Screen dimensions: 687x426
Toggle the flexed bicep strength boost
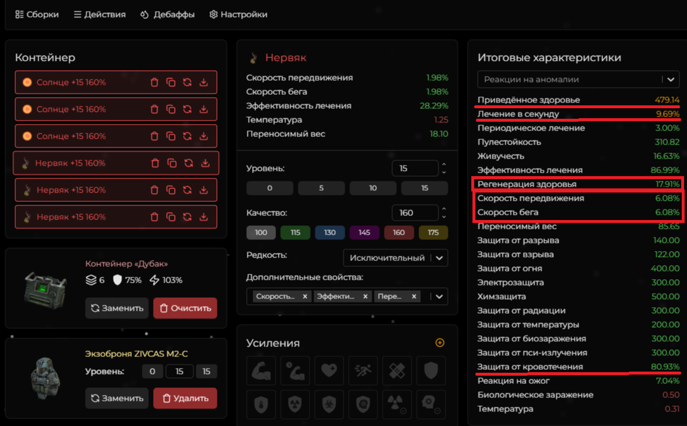(x=261, y=371)
